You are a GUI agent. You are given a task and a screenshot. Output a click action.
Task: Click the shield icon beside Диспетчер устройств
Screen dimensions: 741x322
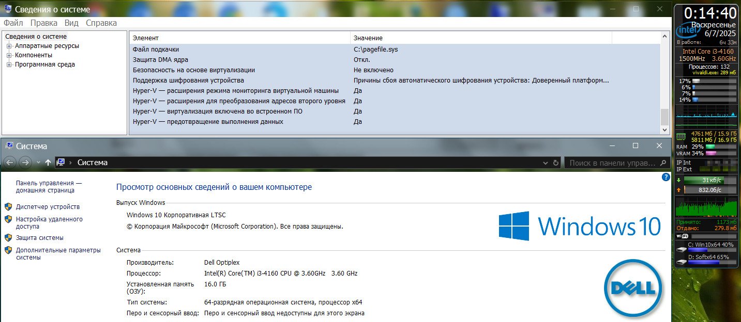(x=8, y=206)
